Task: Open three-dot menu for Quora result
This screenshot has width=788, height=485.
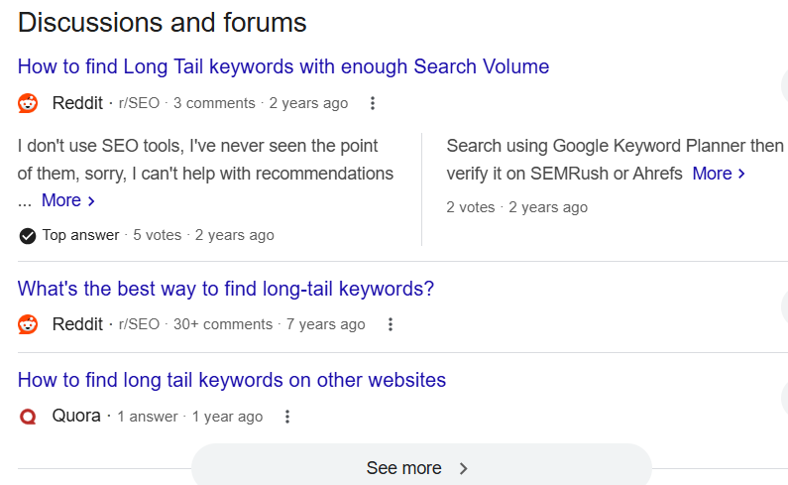Action: click(287, 417)
